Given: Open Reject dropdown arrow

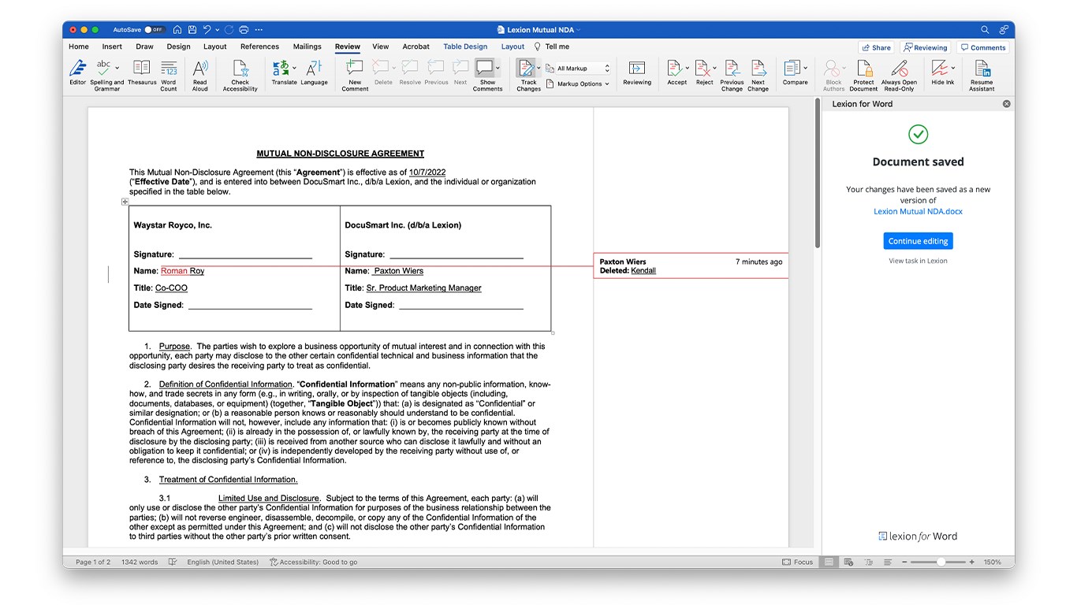Looking at the screenshot, I should 714,69.
